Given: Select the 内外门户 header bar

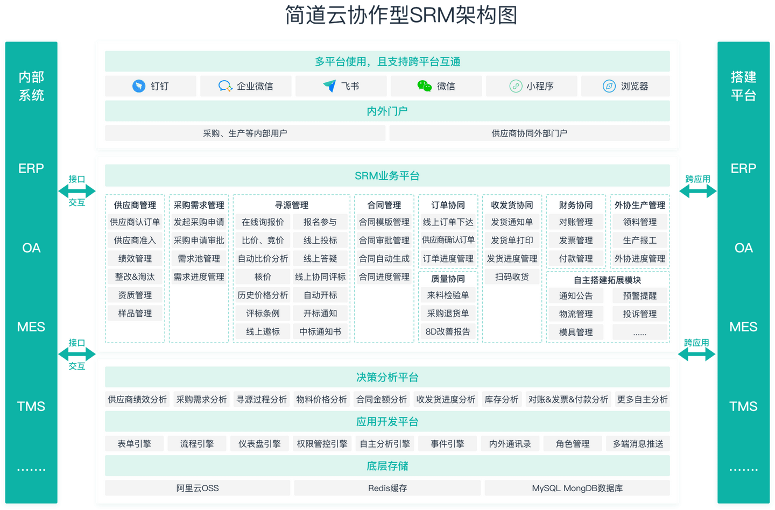Looking at the screenshot, I should pyautogui.click(x=387, y=111).
